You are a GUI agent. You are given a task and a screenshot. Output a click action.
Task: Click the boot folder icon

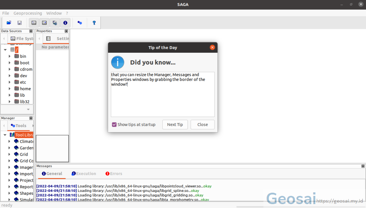16,63
